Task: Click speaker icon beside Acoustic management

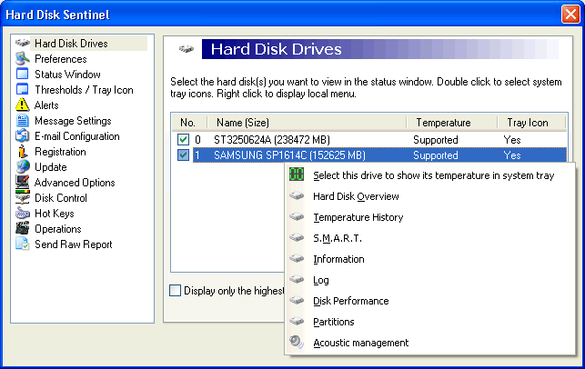Action: point(297,342)
